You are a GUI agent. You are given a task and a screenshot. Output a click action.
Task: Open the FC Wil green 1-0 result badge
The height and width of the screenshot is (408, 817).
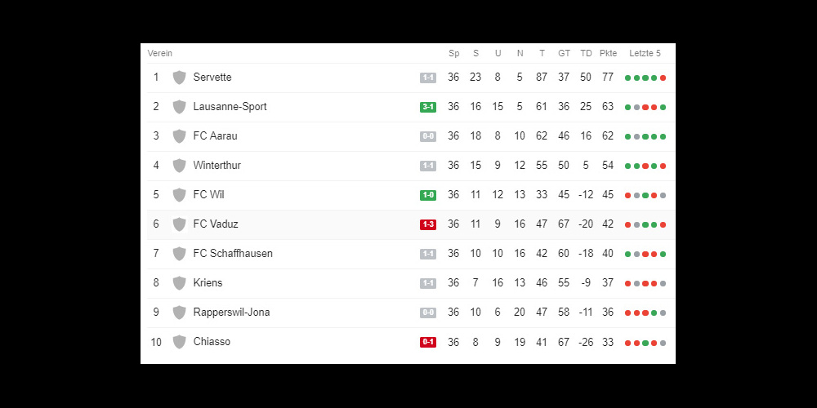(428, 195)
